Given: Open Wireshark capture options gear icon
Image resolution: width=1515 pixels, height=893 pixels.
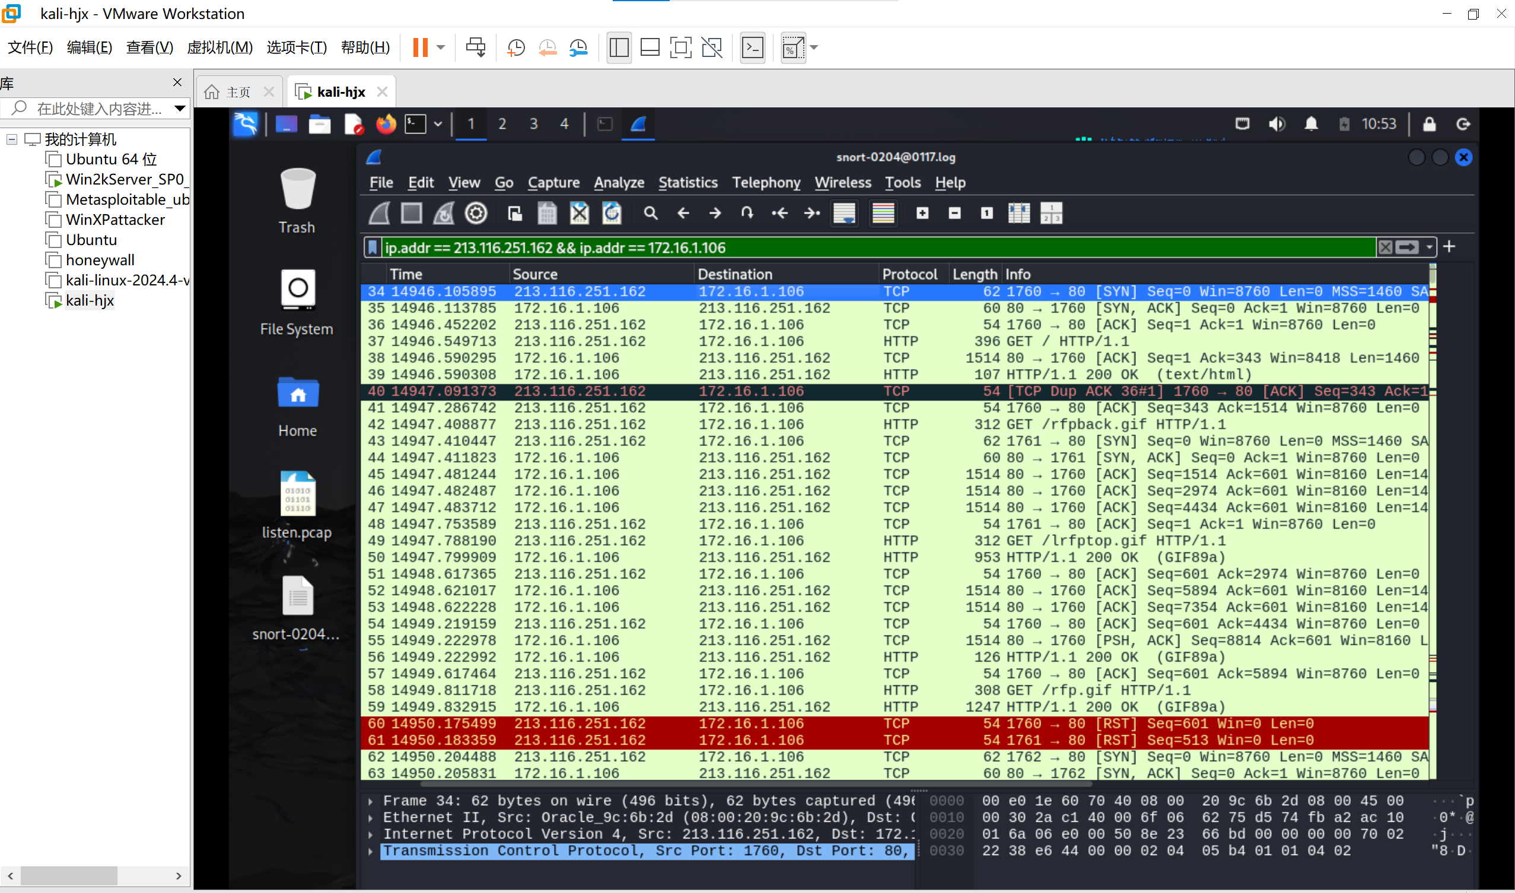Looking at the screenshot, I should (x=476, y=213).
